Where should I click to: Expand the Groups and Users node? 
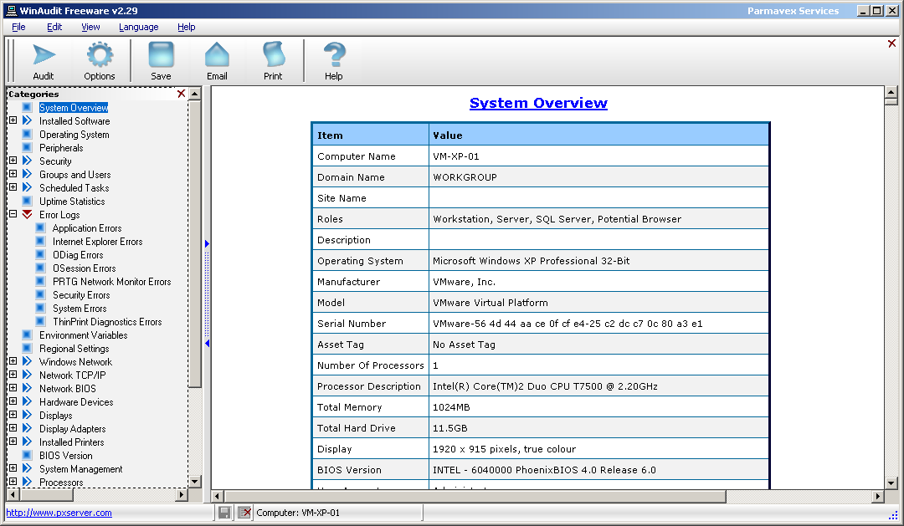click(13, 174)
